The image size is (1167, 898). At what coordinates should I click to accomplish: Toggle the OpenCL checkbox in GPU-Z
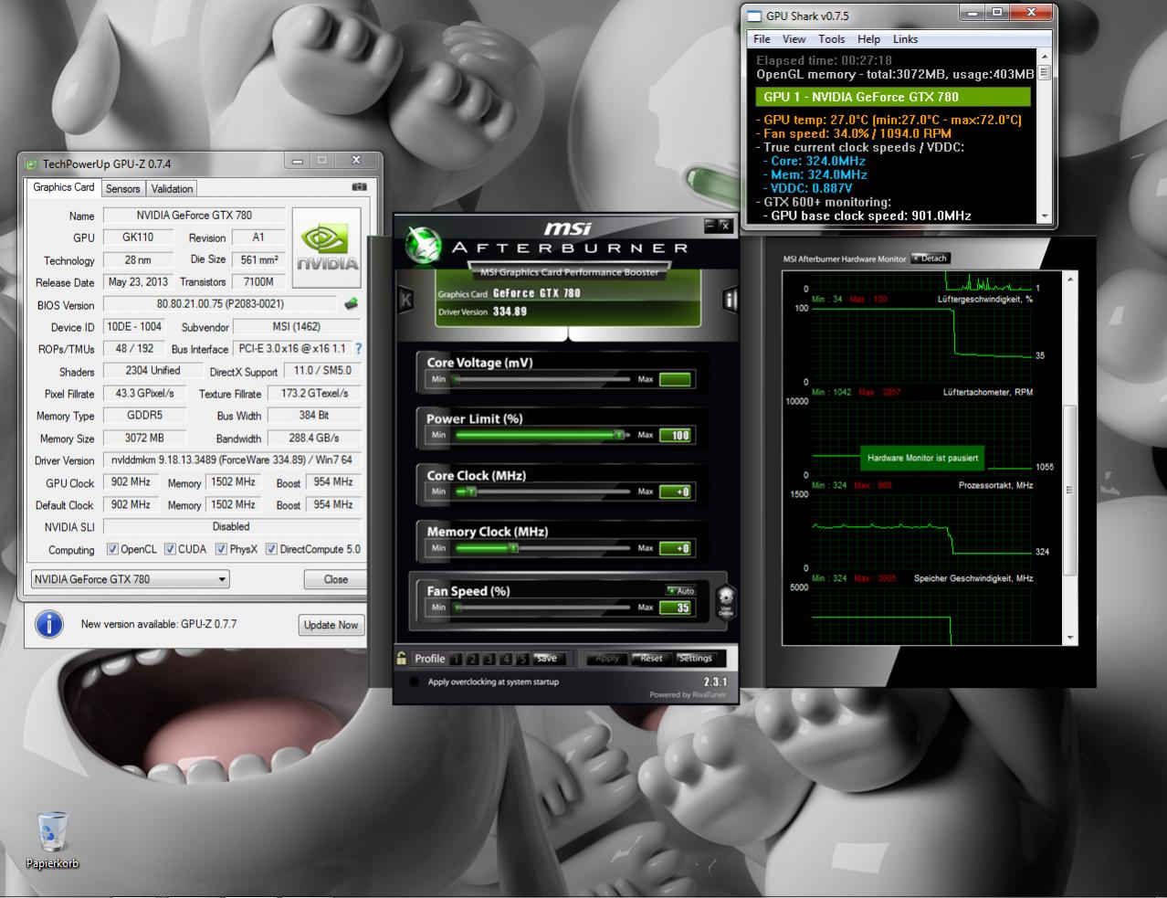pos(112,549)
